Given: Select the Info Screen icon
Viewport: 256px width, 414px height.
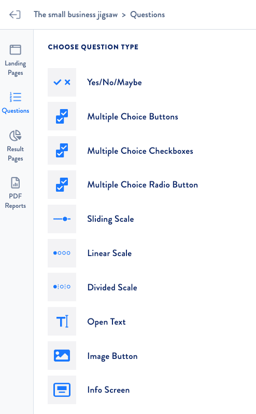Looking at the screenshot, I should [62, 390].
